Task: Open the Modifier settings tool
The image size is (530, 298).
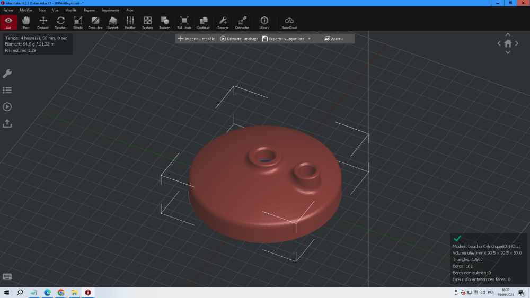Action: (130, 22)
